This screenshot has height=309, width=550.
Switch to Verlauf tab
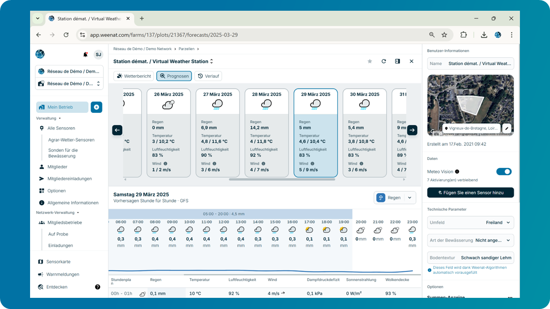click(208, 76)
